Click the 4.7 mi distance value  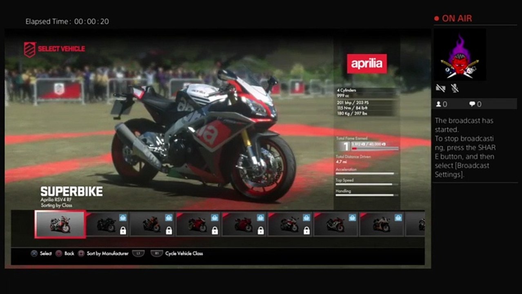coord(341,162)
